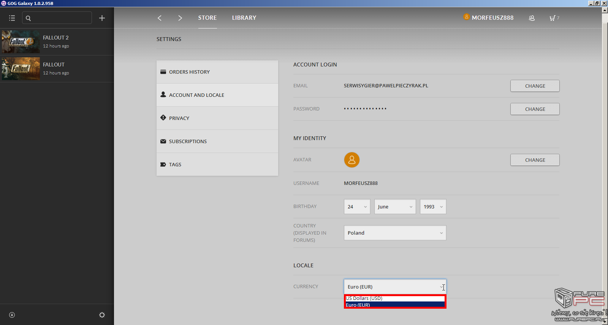
Task: Open the sidebar list view menu icon
Action: (12, 18)
